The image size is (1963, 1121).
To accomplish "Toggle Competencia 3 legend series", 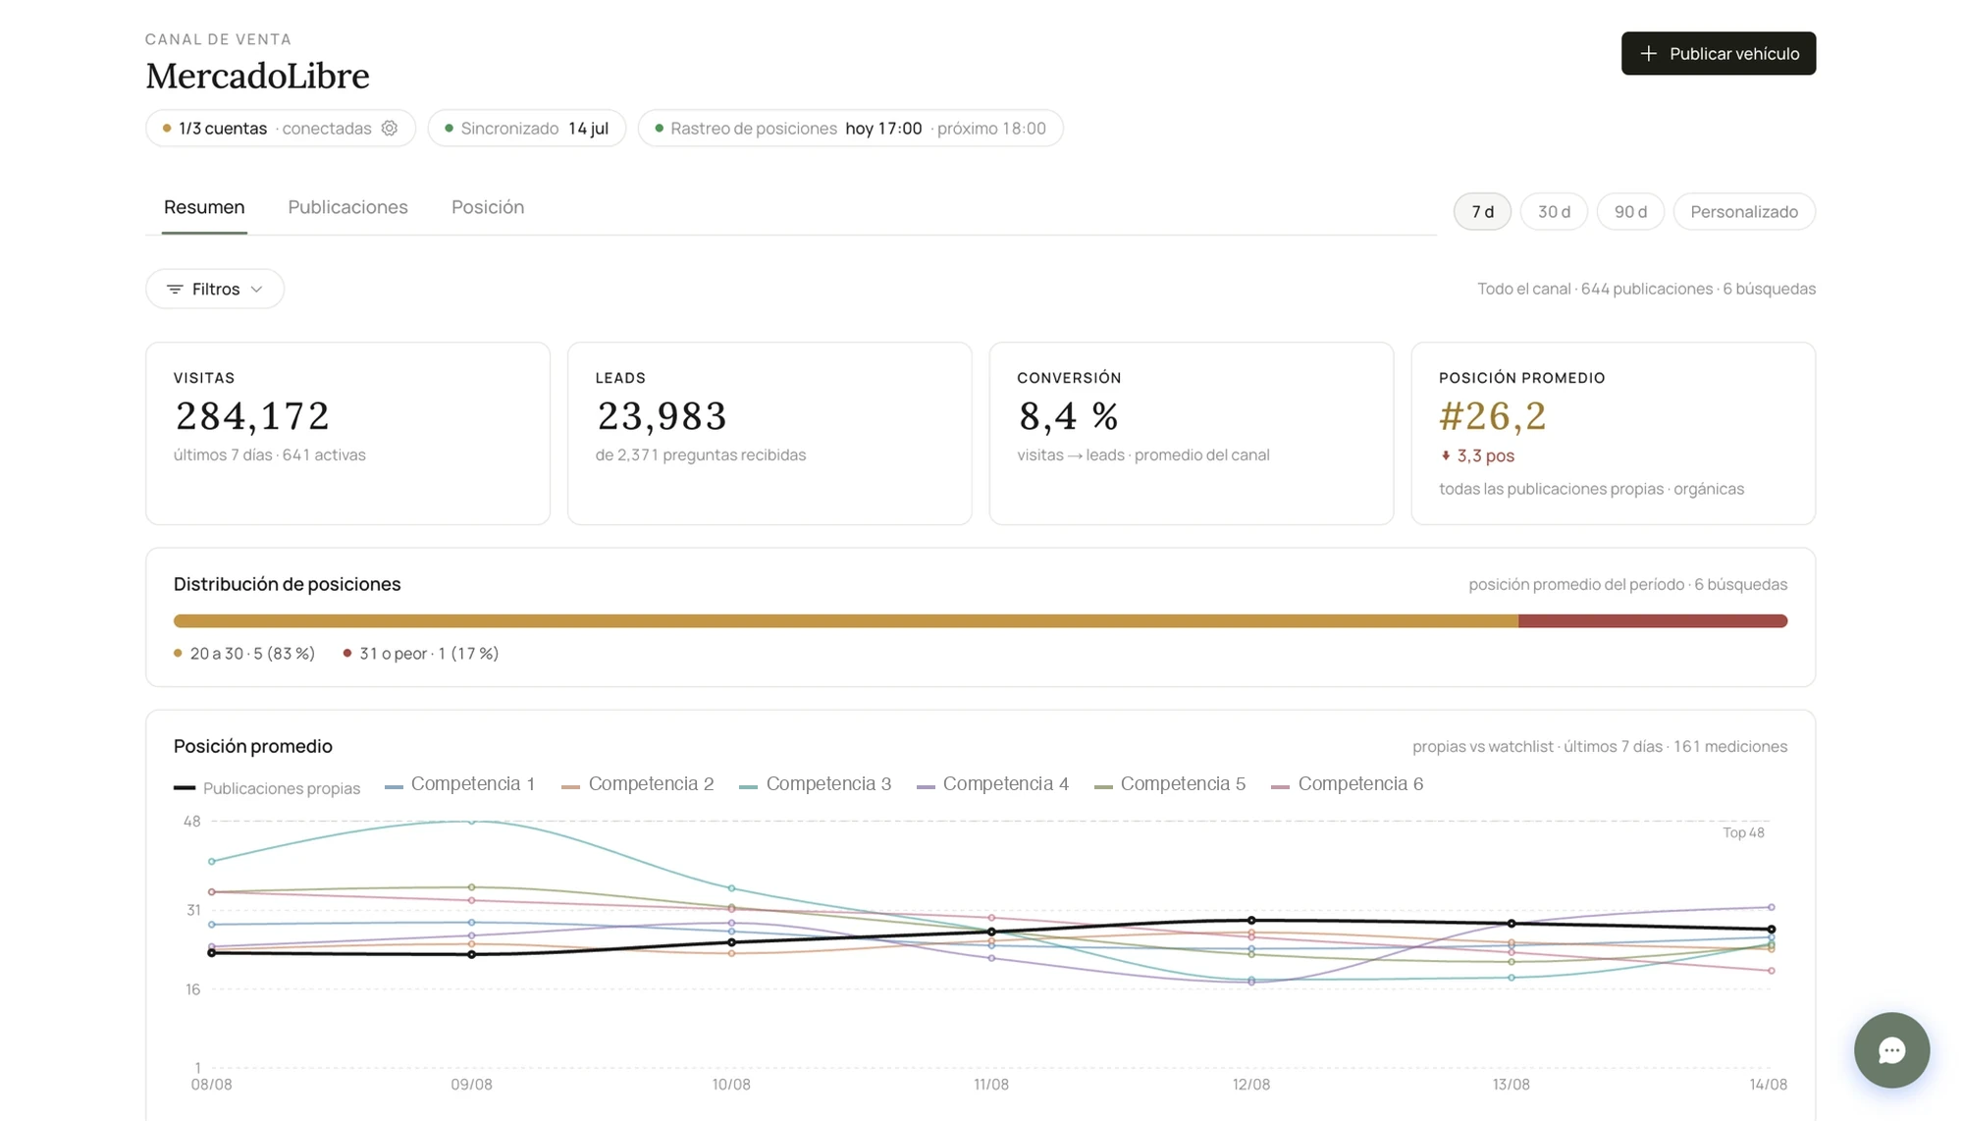I will [x=816, y=783].
